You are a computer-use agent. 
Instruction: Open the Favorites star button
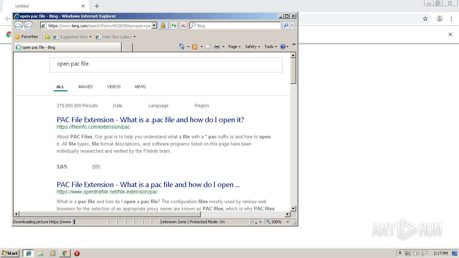pyautogui.click(x=26, y=37)
